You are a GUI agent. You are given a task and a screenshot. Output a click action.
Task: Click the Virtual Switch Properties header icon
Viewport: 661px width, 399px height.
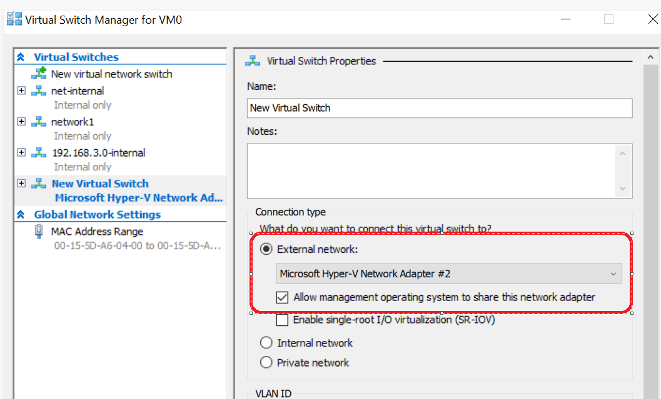click(253, 61)
